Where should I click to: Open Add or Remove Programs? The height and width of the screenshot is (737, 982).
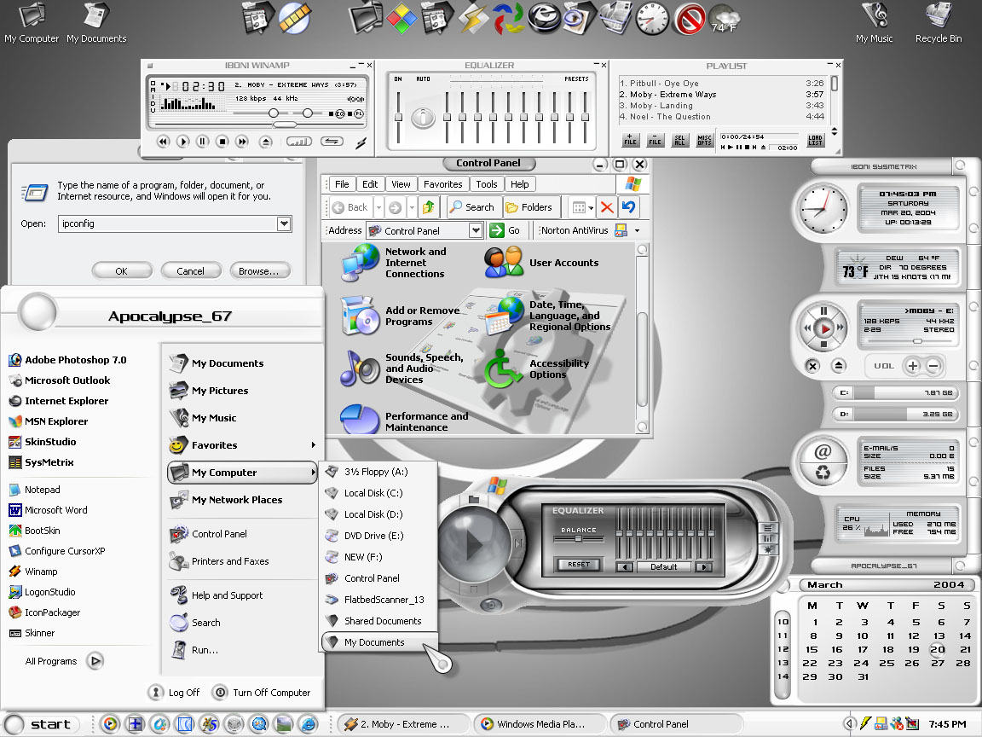click(360, 316)
